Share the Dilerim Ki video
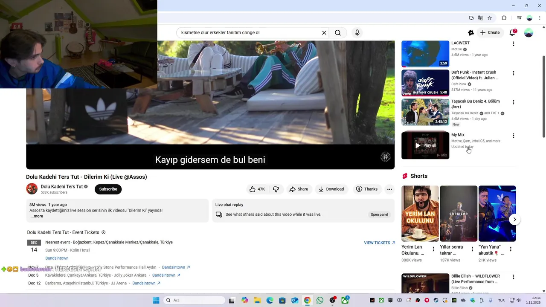Screen dimensions: 546x307 299,189
